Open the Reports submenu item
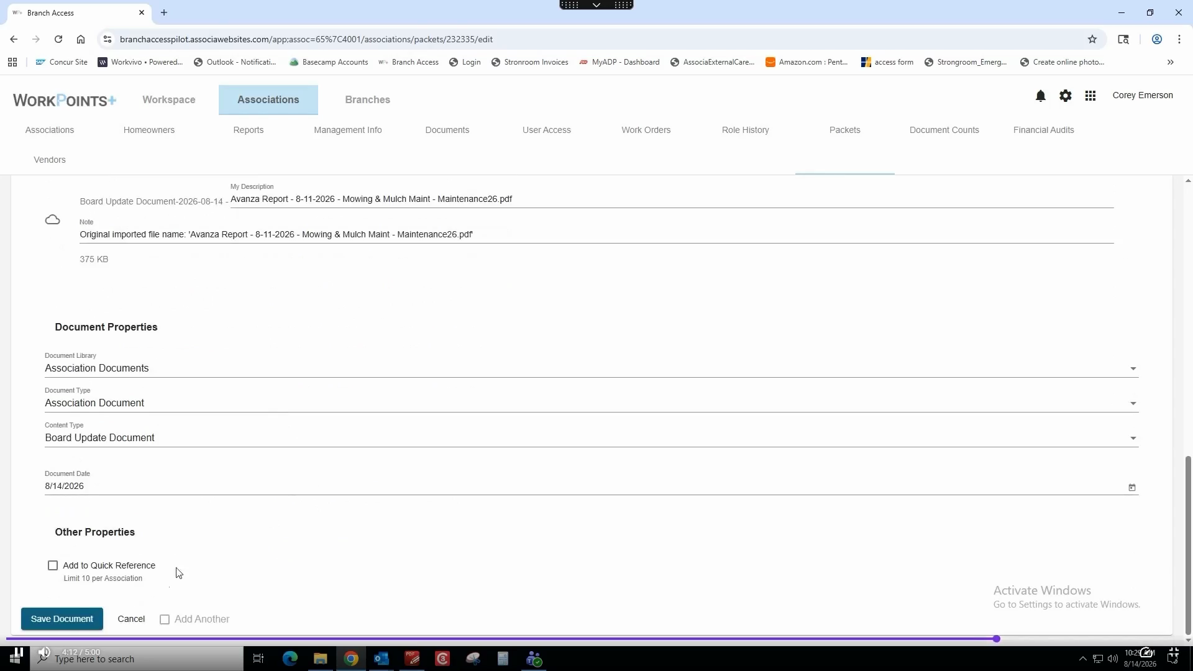Viewport: 1193px width, 671px height. (x=249, y=130)
